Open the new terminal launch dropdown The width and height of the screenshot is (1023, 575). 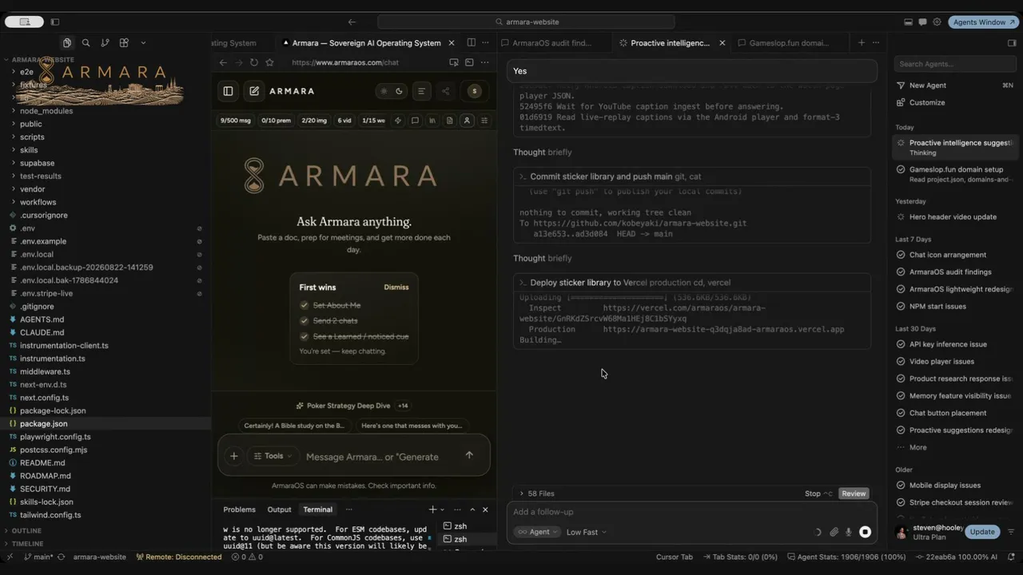point(443,510)
